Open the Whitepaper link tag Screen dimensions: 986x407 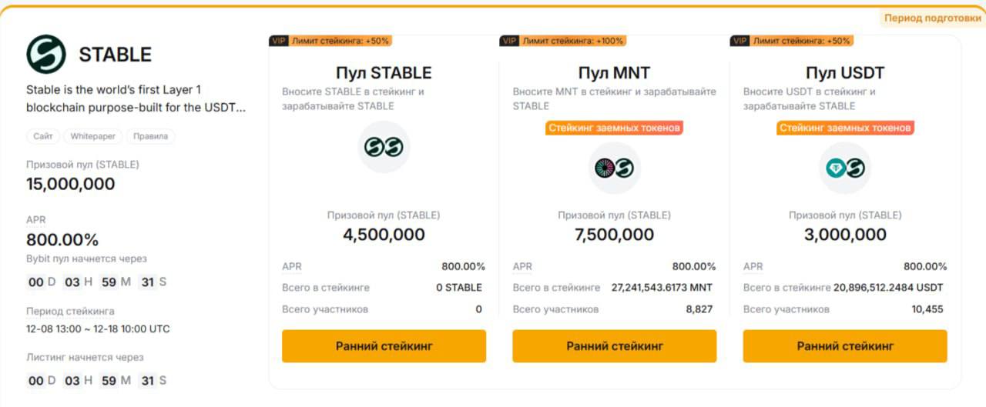pyautogui.click(x=92, y=136)
